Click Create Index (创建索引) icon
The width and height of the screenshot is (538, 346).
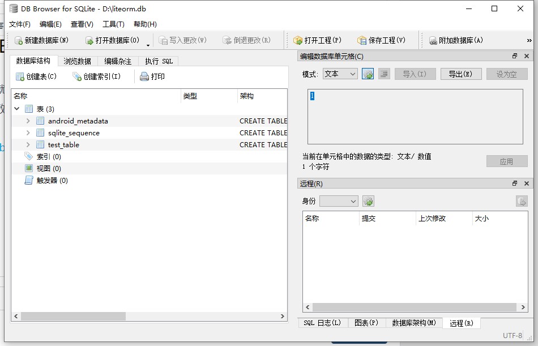(77, 76)
